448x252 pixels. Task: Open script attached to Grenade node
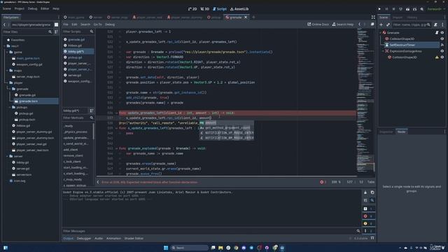coord(437,33)
